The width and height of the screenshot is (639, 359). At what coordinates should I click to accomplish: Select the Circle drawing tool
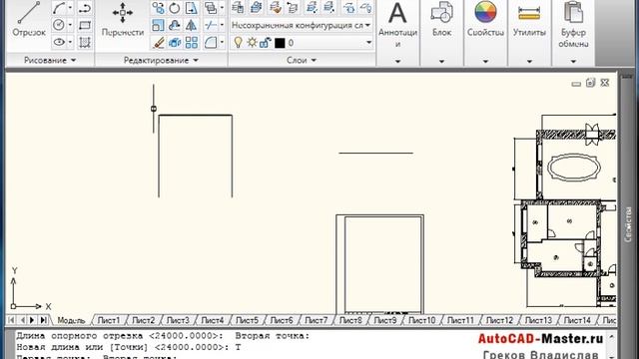click(59, 25)
